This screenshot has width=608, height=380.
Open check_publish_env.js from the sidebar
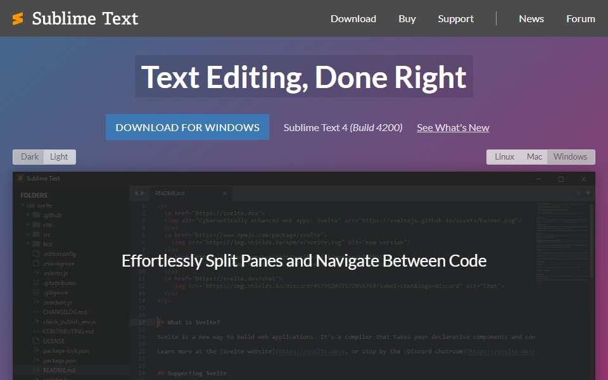tap(69, 322)
